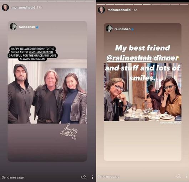
Task: Open ralineshah username in right reshared post
Action: pyautogui.click(x=122, y=29)
